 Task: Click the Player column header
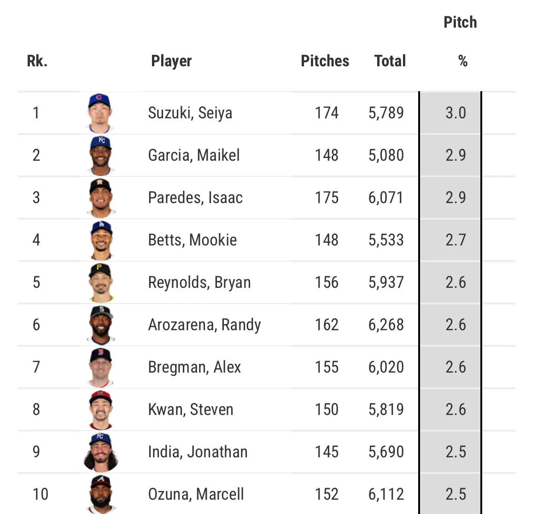(171, 61)
